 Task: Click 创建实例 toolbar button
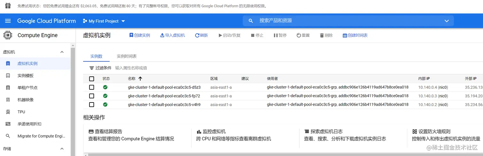click(140, 35)
